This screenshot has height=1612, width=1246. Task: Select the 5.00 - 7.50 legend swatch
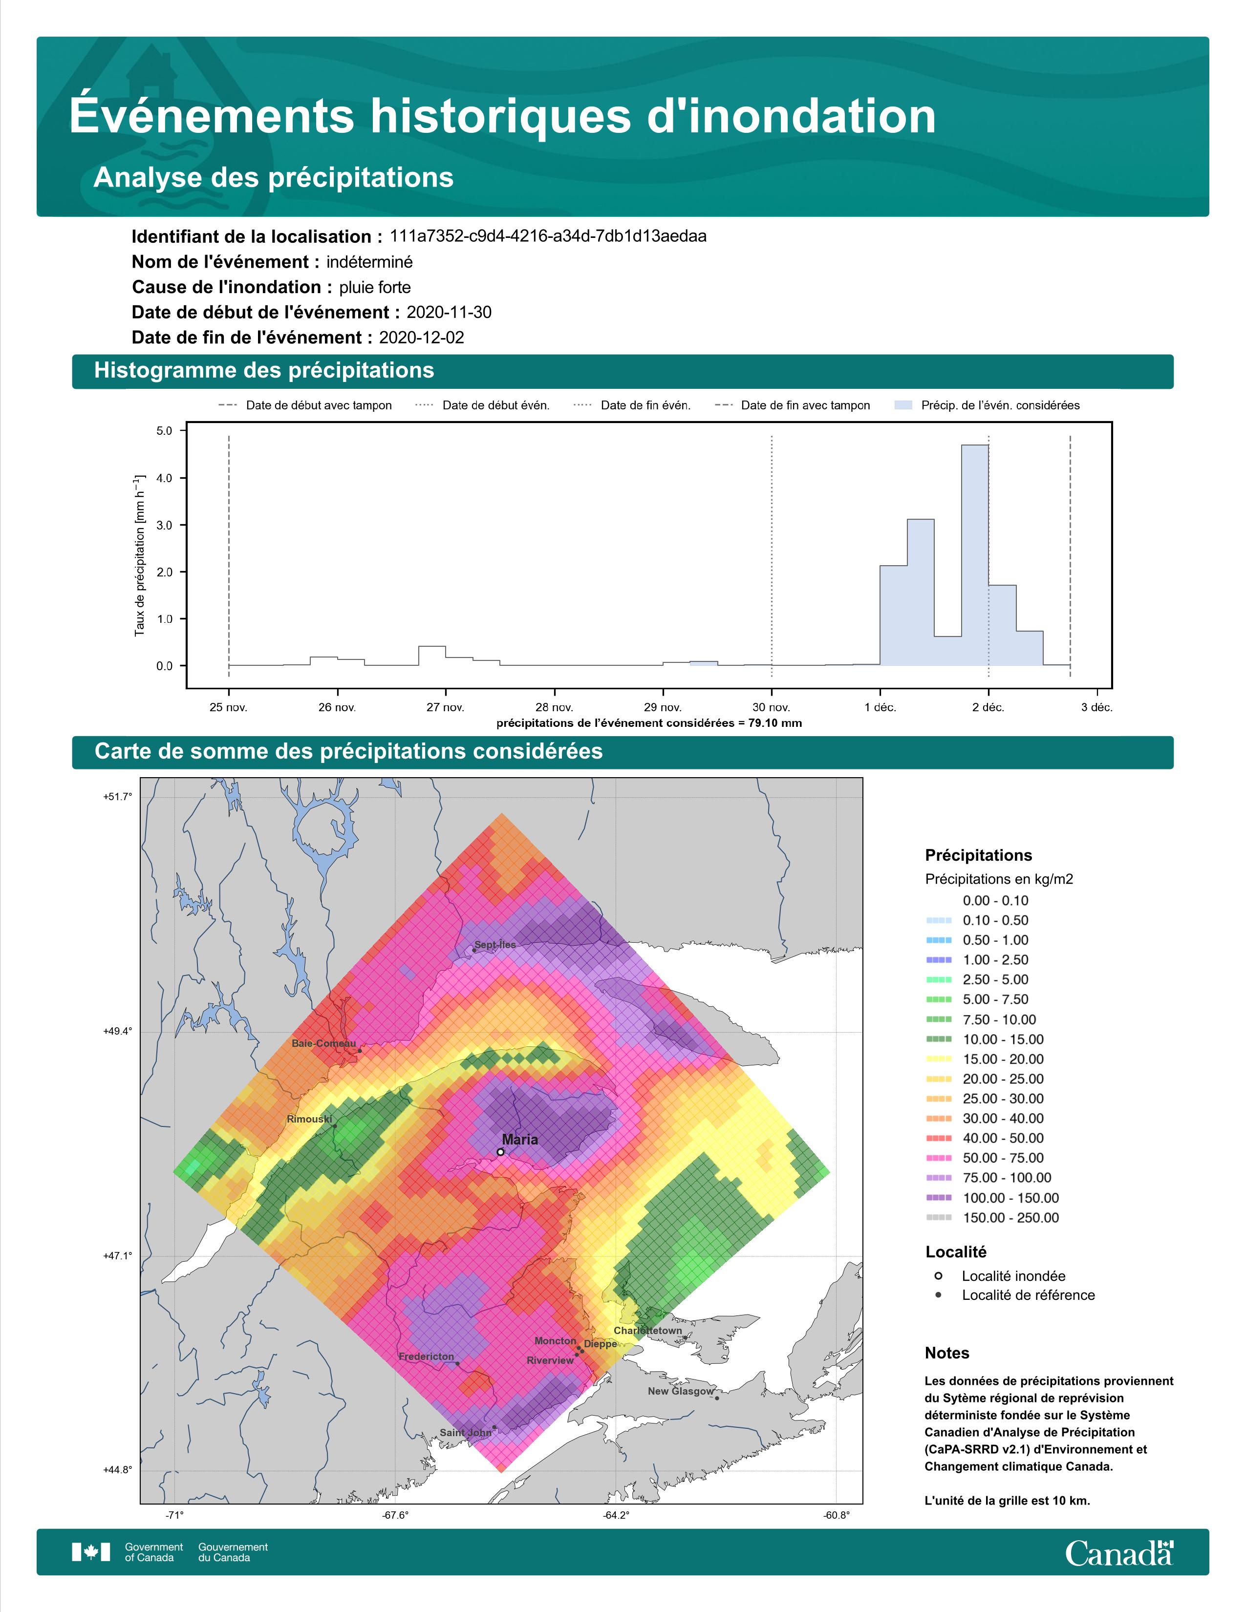[938, 999]
